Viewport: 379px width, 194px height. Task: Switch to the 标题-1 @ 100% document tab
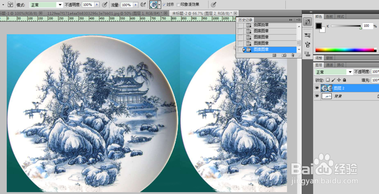click(19, 13)
